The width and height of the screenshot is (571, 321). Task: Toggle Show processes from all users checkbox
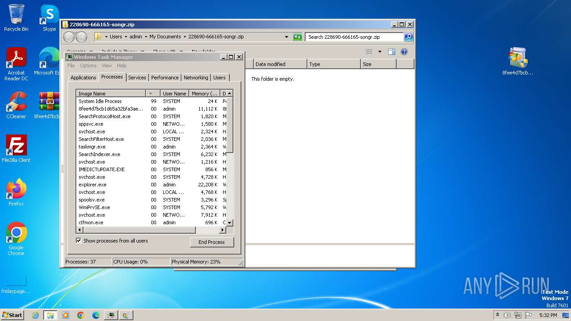coord(79,241)
